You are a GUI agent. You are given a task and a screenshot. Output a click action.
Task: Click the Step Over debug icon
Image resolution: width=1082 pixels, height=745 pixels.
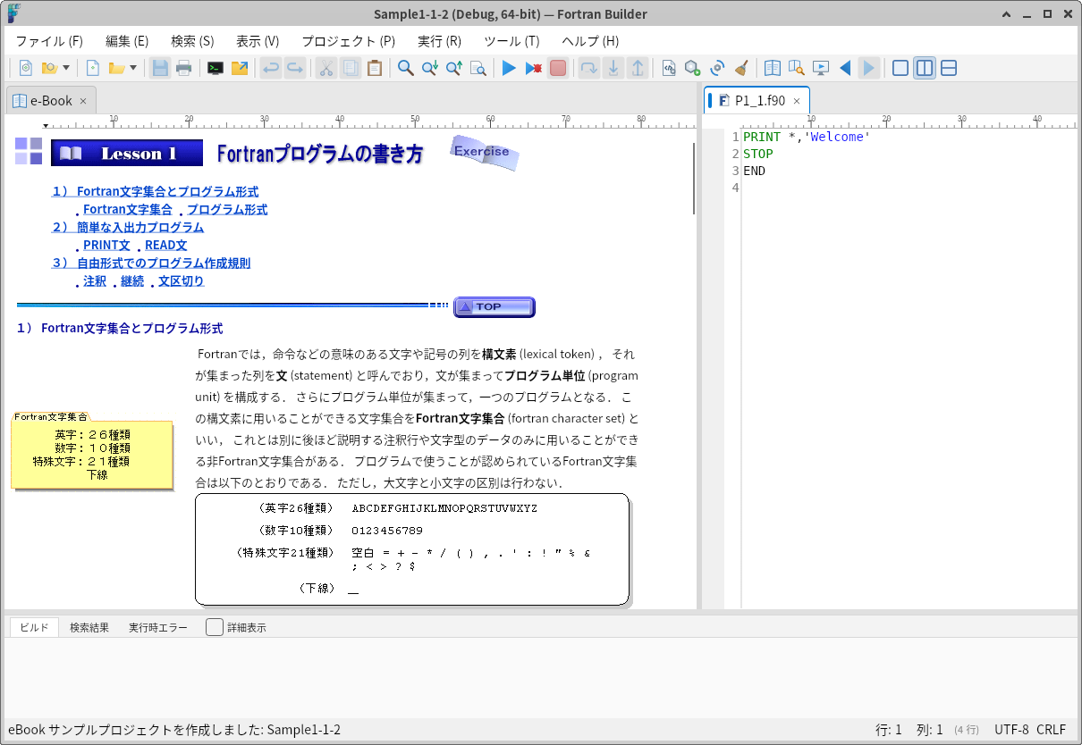click(x=588, y=68)
